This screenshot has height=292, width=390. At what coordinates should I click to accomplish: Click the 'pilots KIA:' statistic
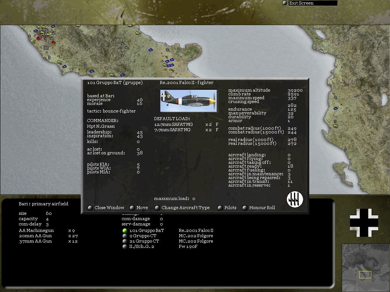pyautogui.click(x=113, y=164)
